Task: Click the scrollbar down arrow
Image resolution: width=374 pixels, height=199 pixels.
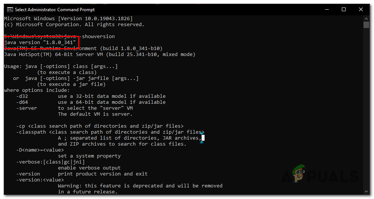Action: click(367, 192)
